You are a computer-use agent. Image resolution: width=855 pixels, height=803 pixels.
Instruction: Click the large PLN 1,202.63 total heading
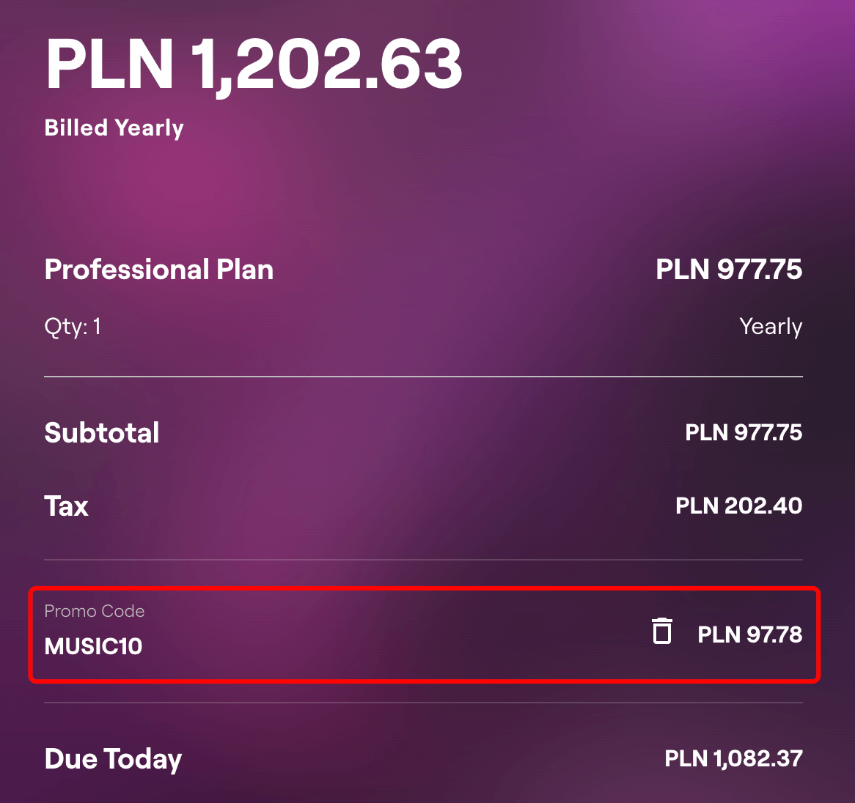click(x=254, y=64)
